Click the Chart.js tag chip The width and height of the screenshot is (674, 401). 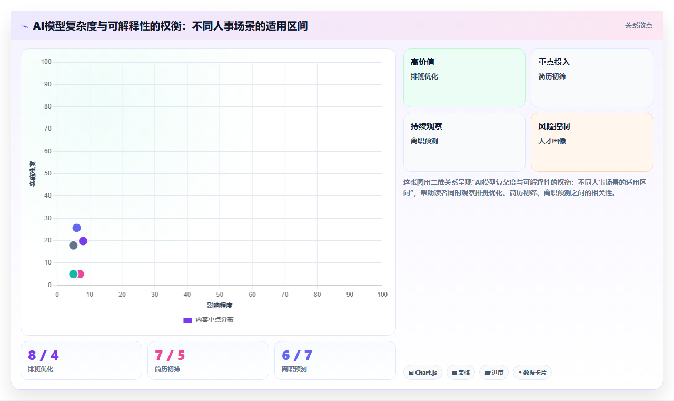(x=423, y=373)
